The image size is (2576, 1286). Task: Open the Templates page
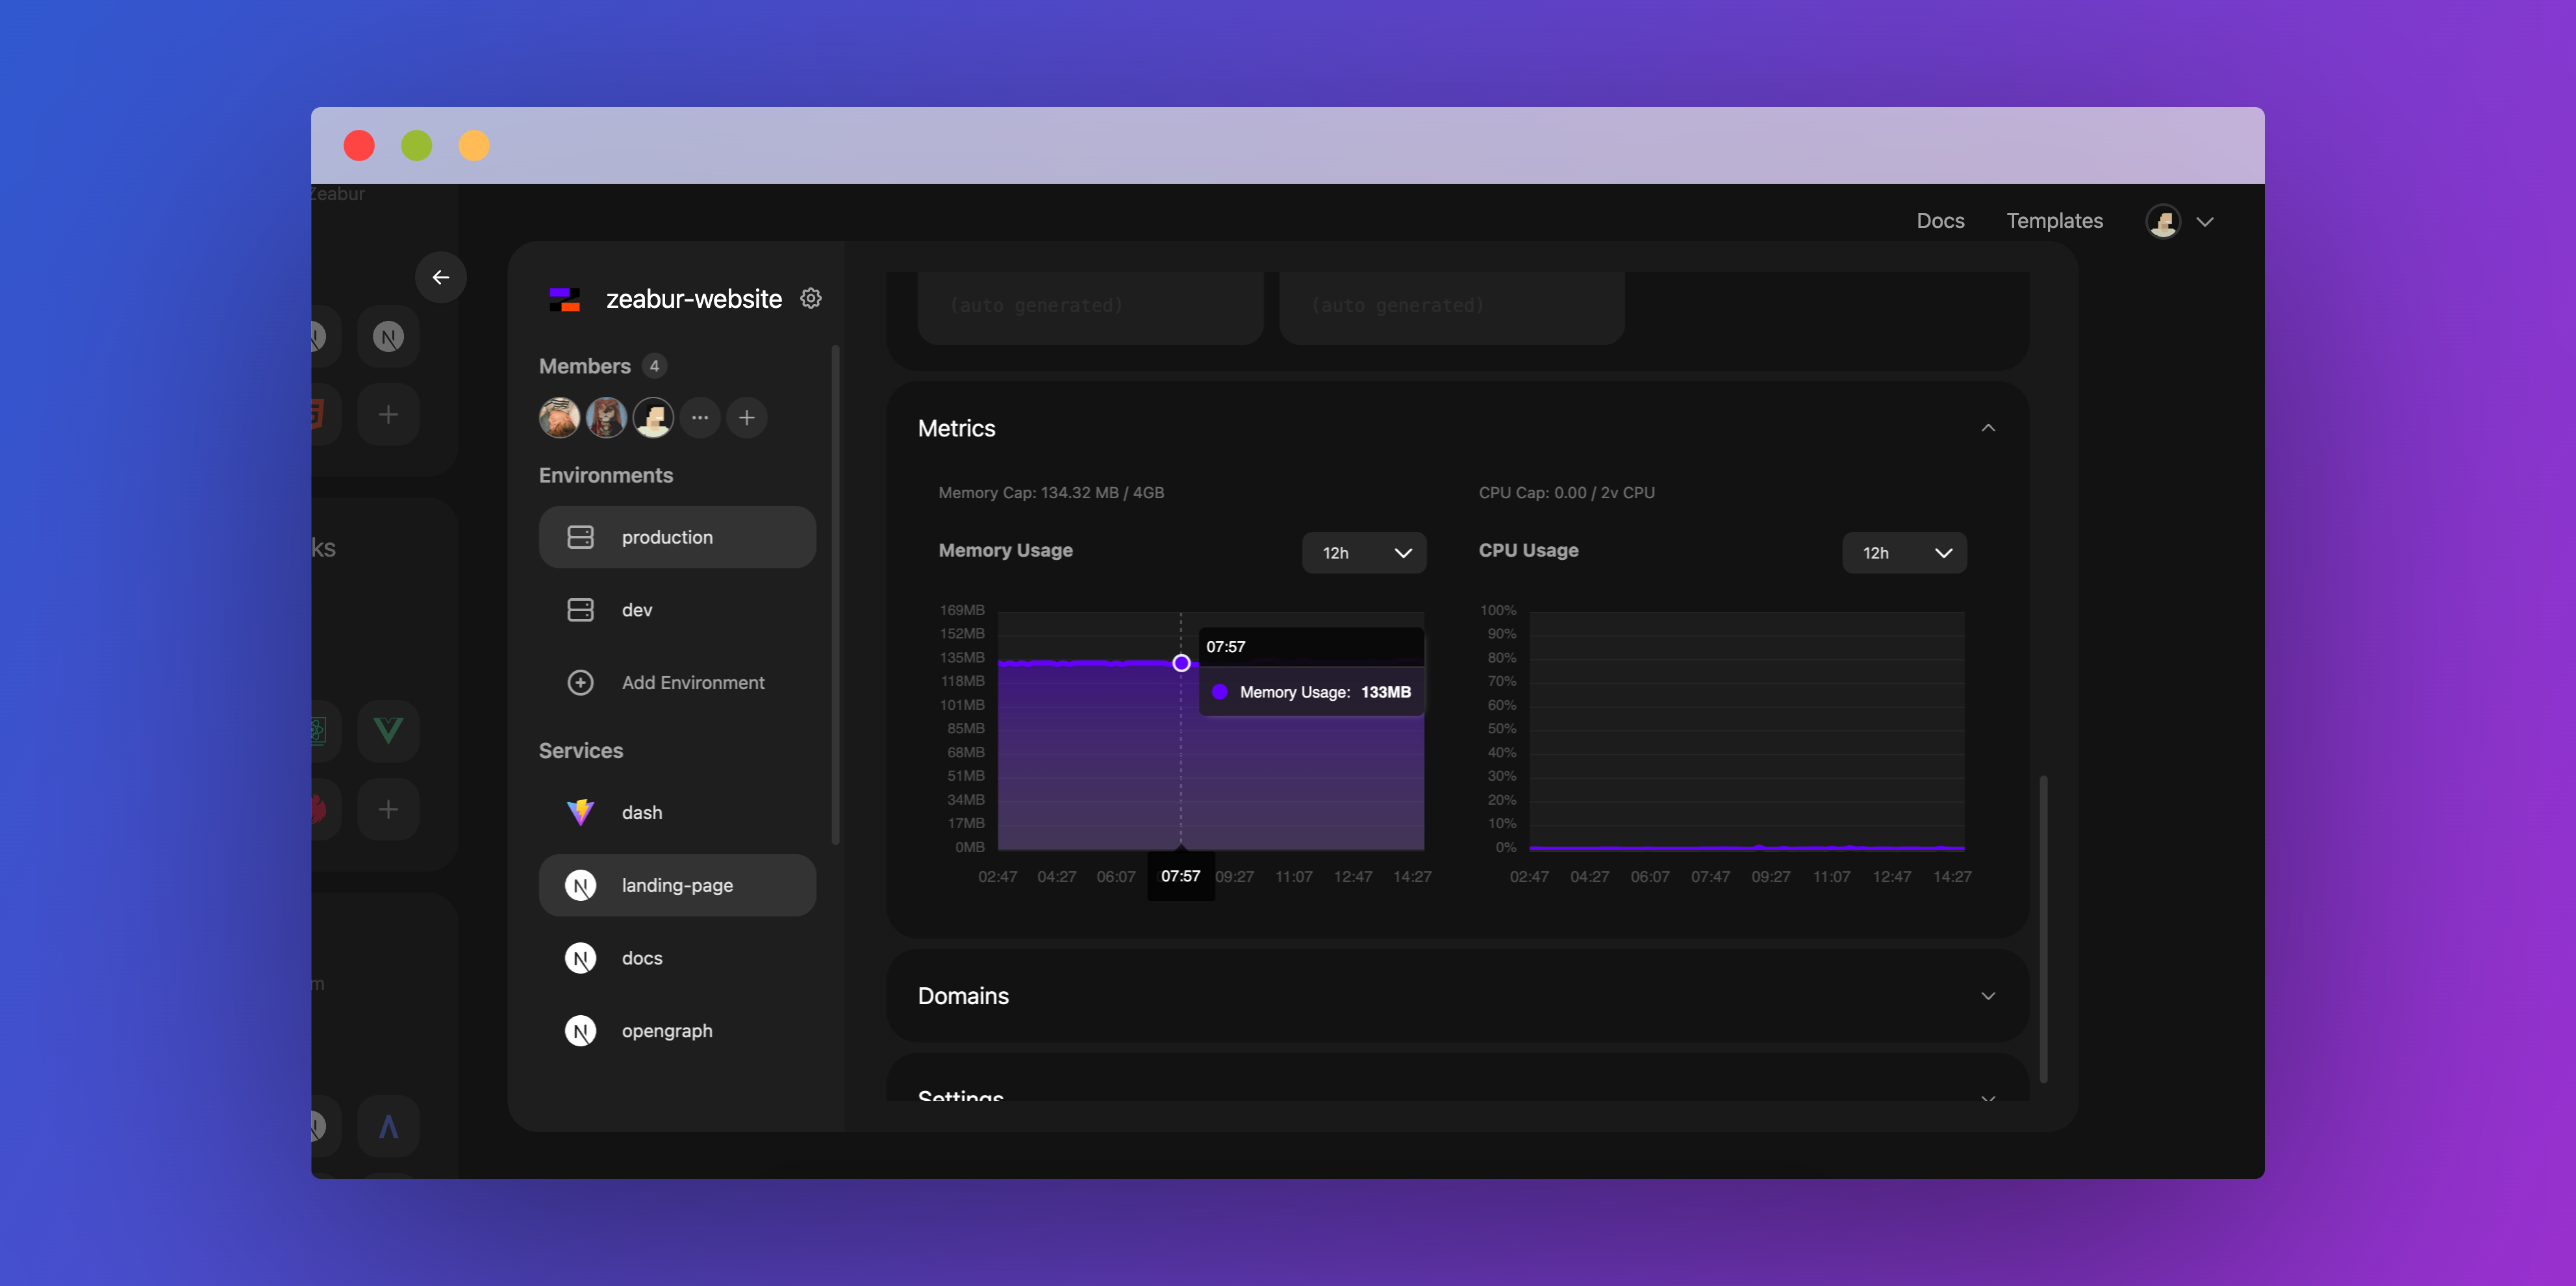[2054, 220]
